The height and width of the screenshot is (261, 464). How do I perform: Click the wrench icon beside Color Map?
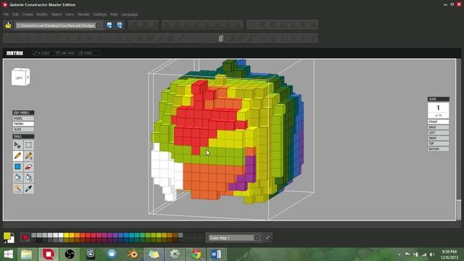point(268,238)
